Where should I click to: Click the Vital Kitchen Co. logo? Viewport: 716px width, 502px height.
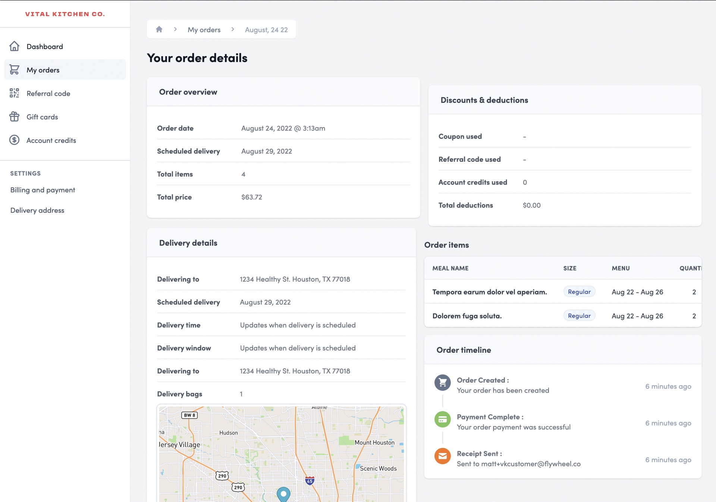pos(65,14)
